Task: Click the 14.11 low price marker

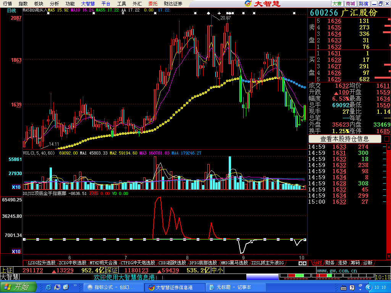Action: (54, 144)
